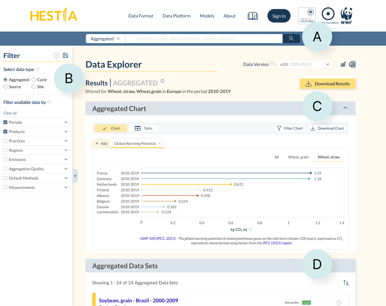Click info icon next to Select data type
This screenshot has width=386, height=306.
pyautogui.click(x=38, y=69)
